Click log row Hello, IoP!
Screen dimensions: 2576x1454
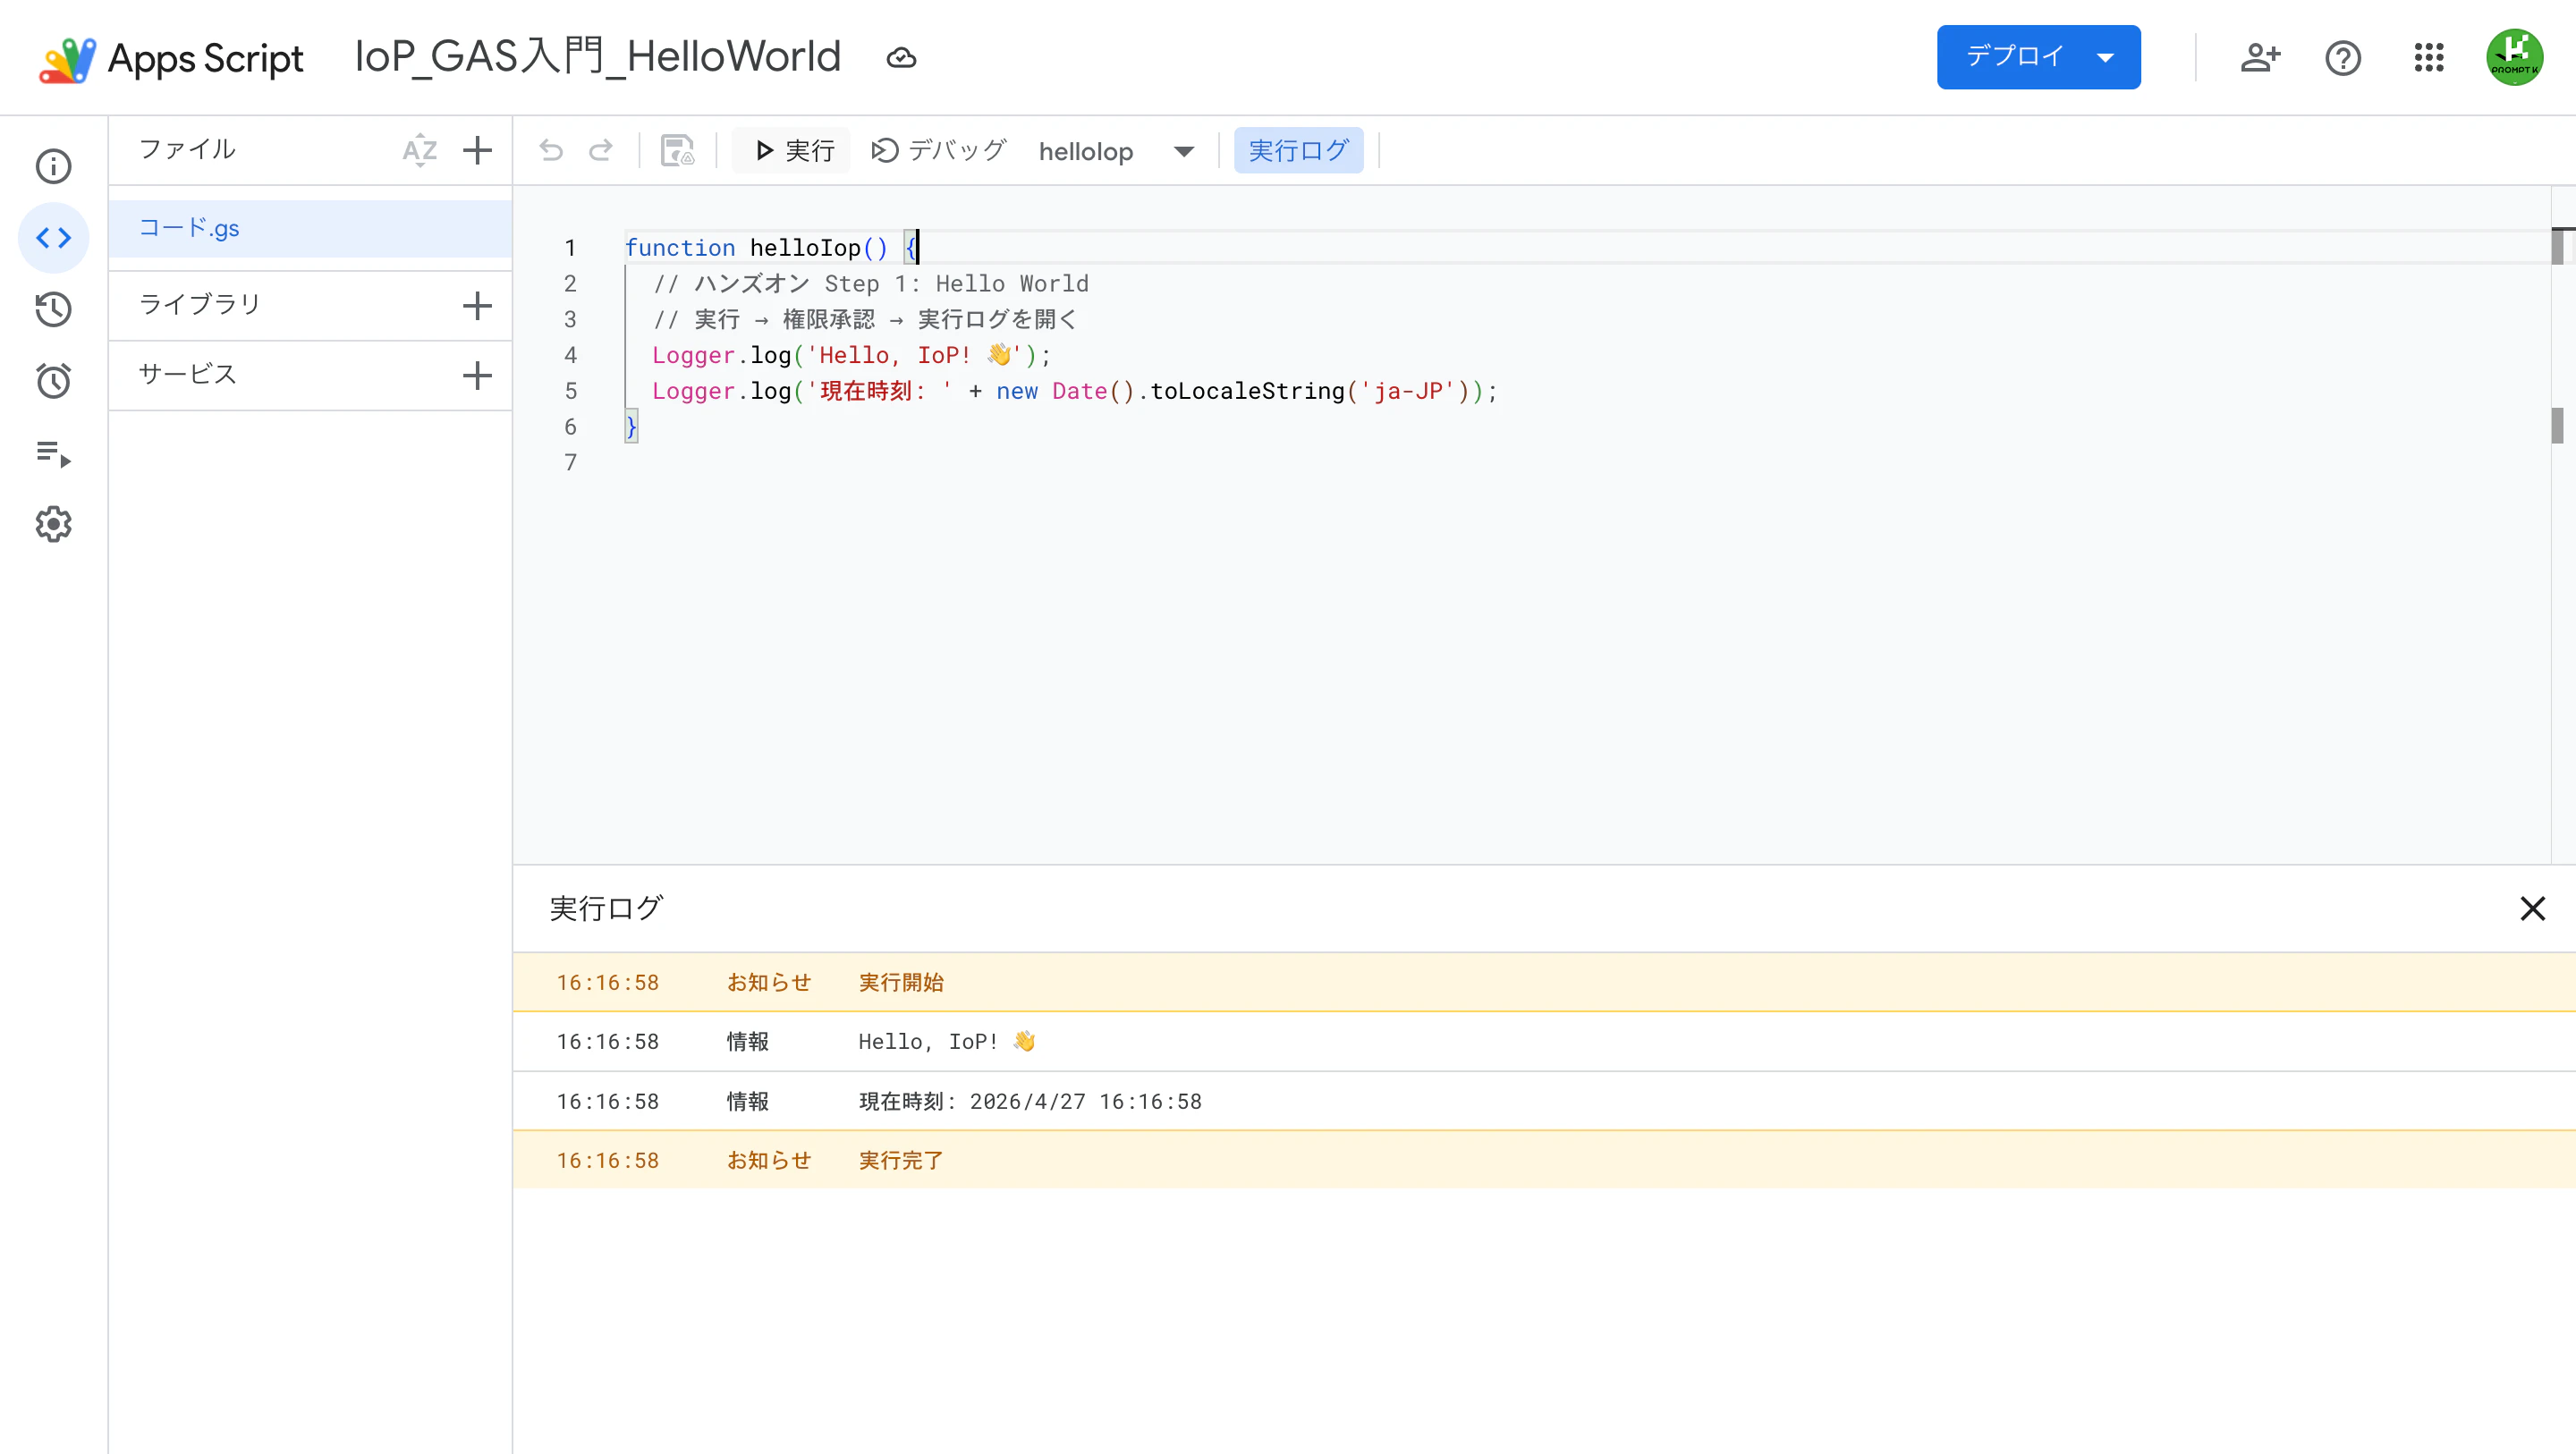click(1544, 1041)
